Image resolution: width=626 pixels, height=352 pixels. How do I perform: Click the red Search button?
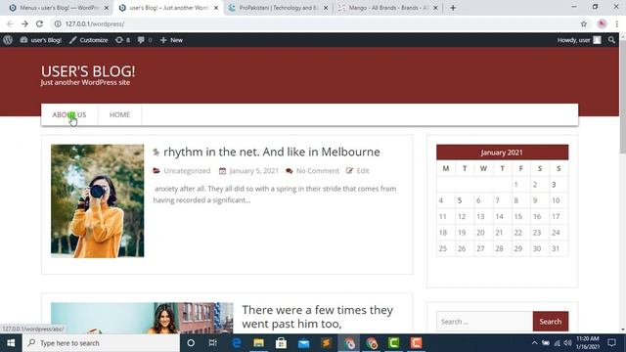coord(551,322)
